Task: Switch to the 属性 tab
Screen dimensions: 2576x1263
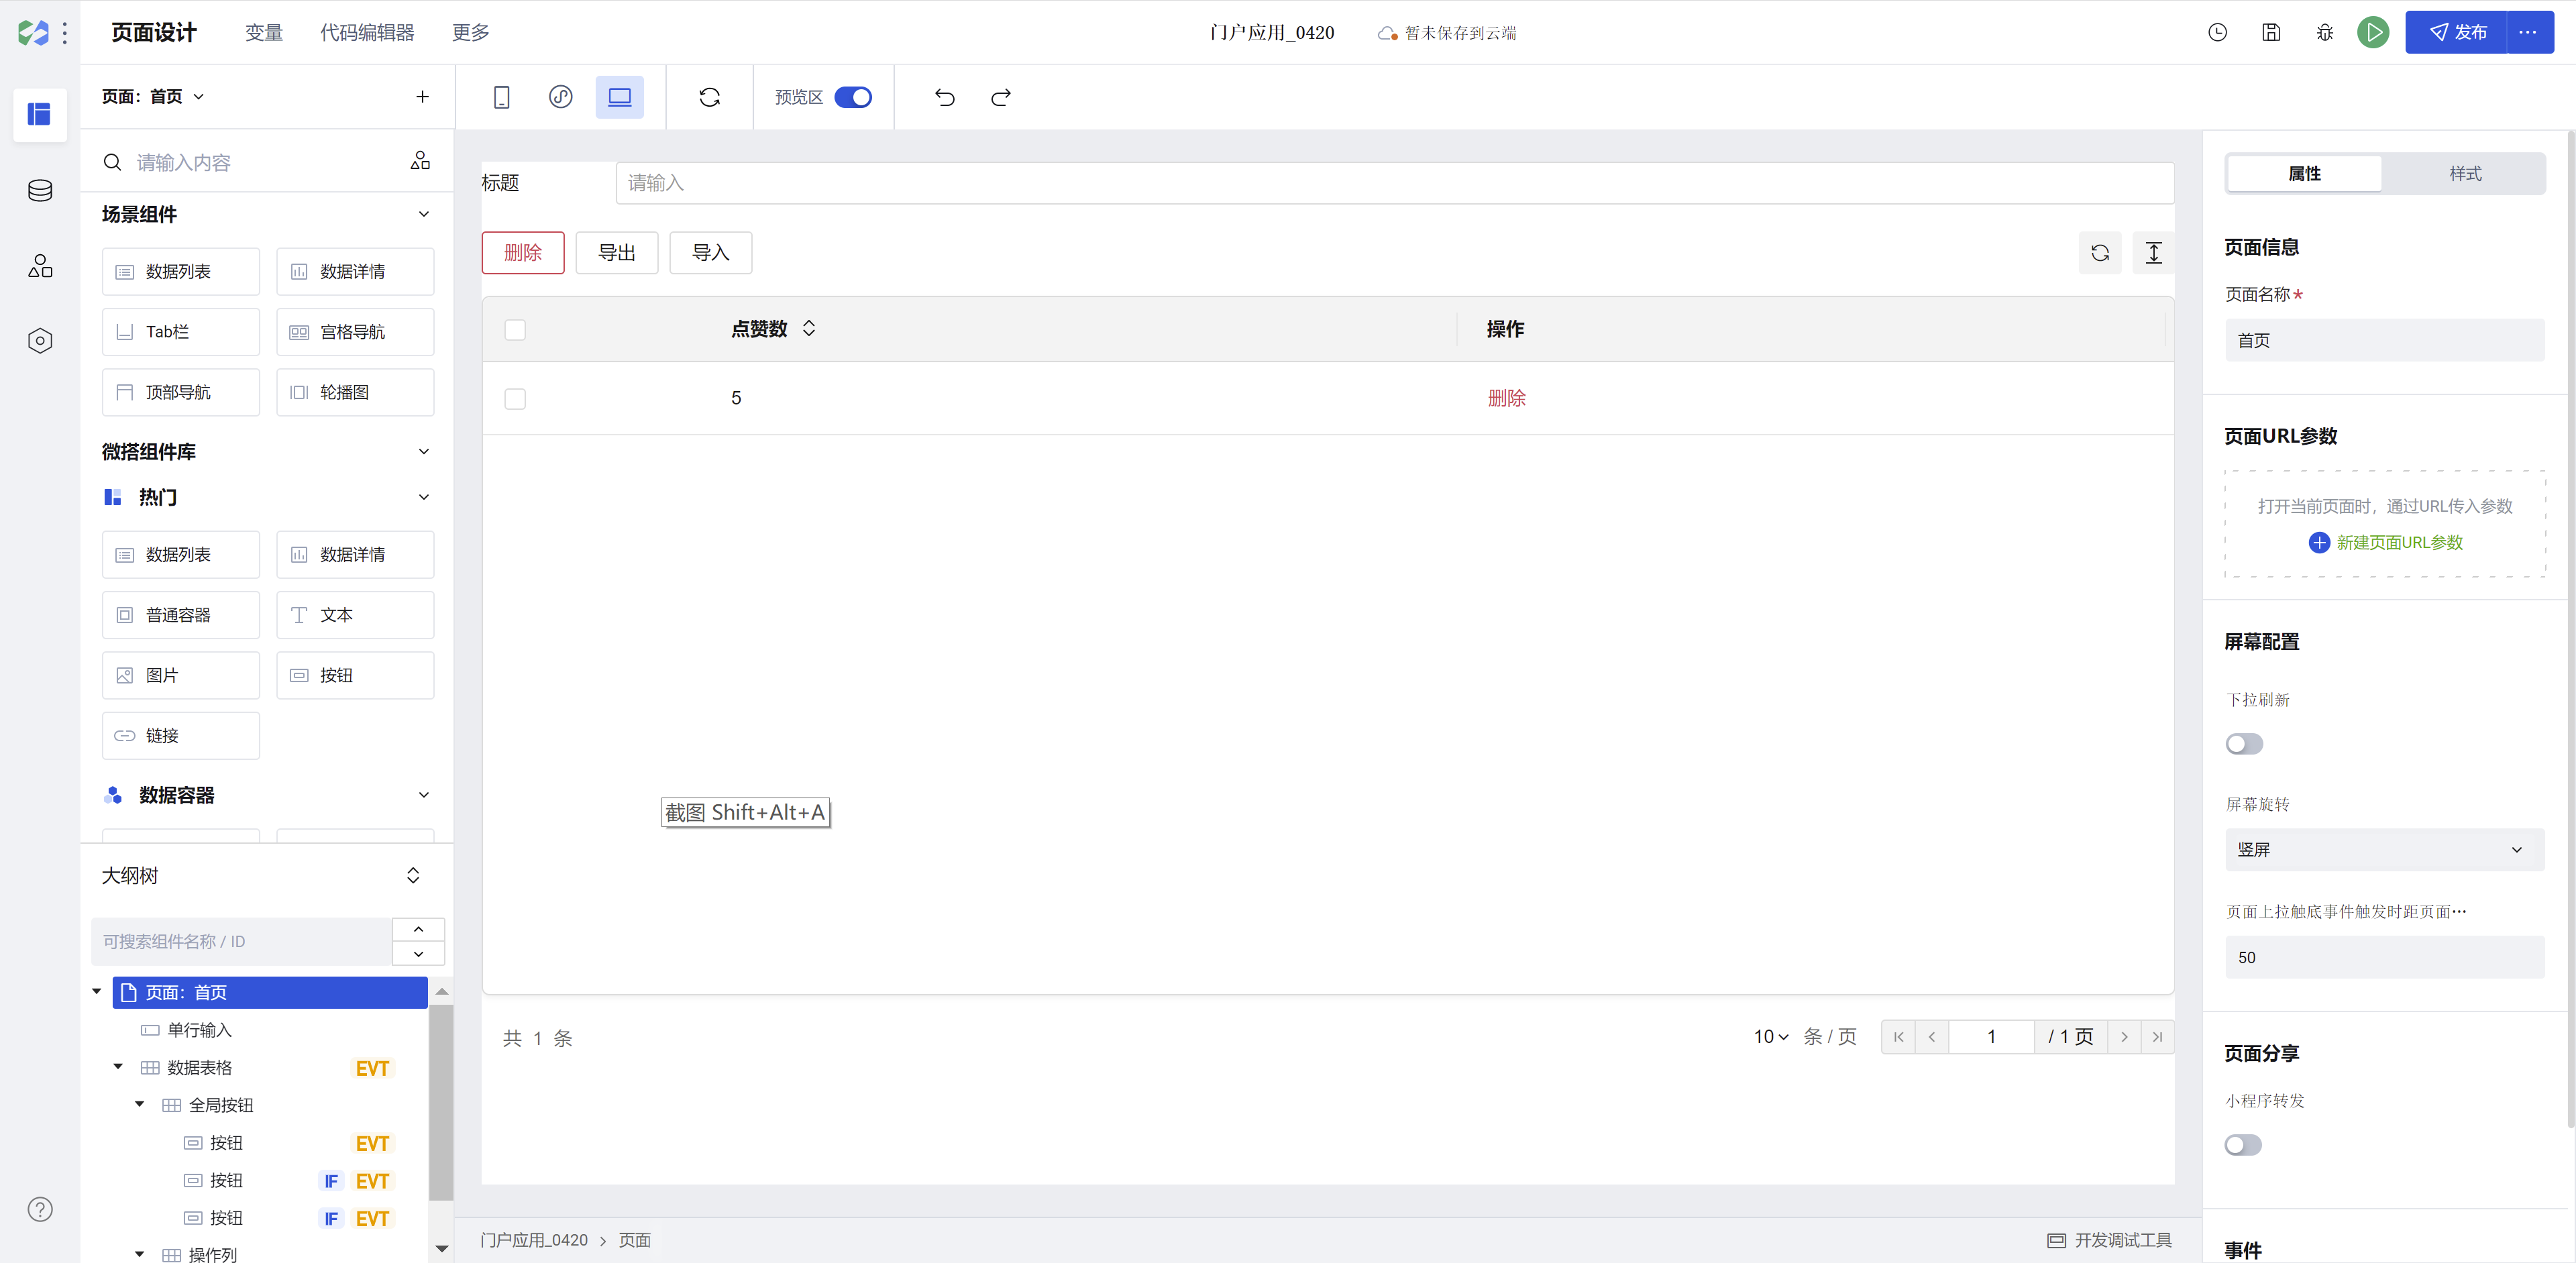Action: tap(2304, 174)
